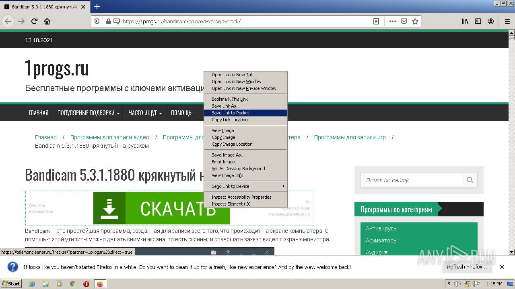Select Open Link in New Tab
This screenshot has height=289, width=515.
[x=245, y=75]
